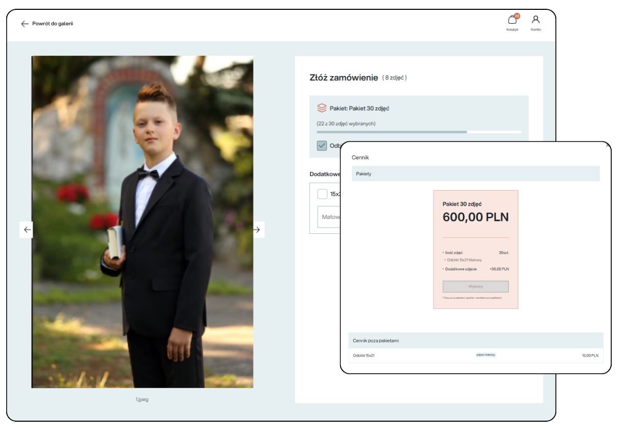Tick the additional 15x21 print checkbox
Screen dimensions: 621x430
pos(322,194)
